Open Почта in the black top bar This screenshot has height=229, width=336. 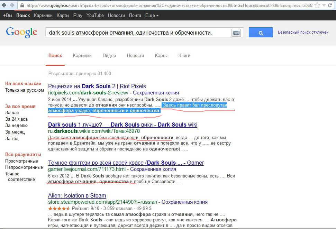pyautogui.click(x=135, y=16)
